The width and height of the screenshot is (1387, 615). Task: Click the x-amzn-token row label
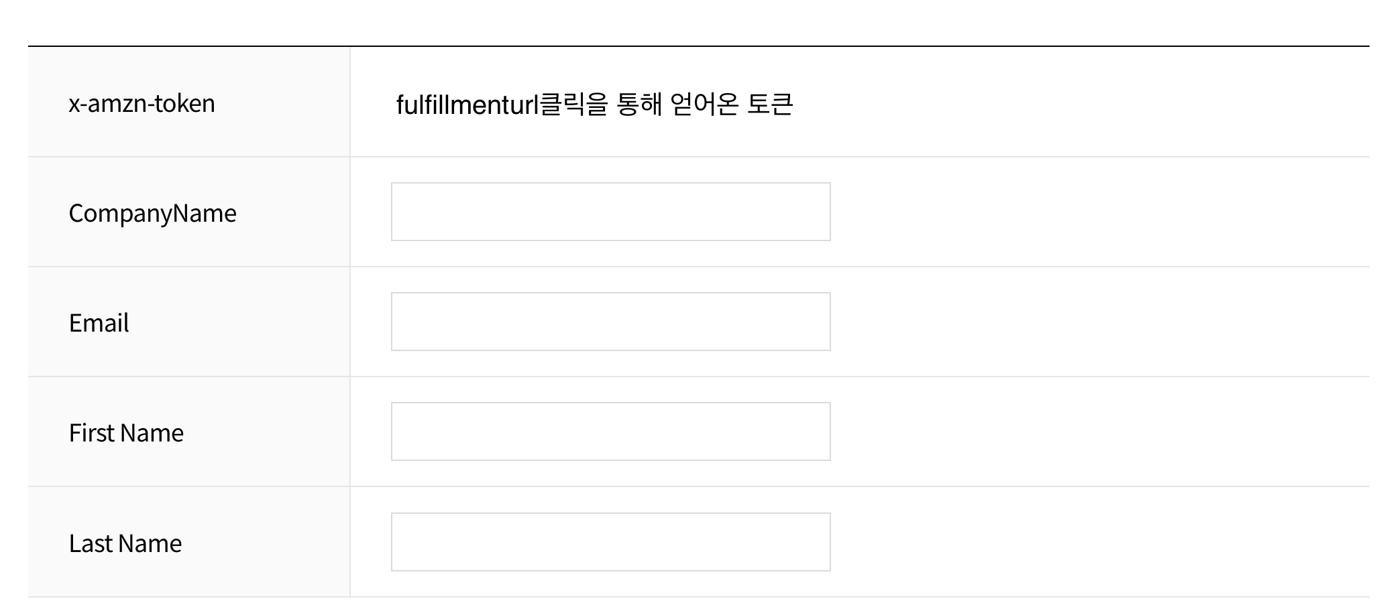tap(142, 103)
